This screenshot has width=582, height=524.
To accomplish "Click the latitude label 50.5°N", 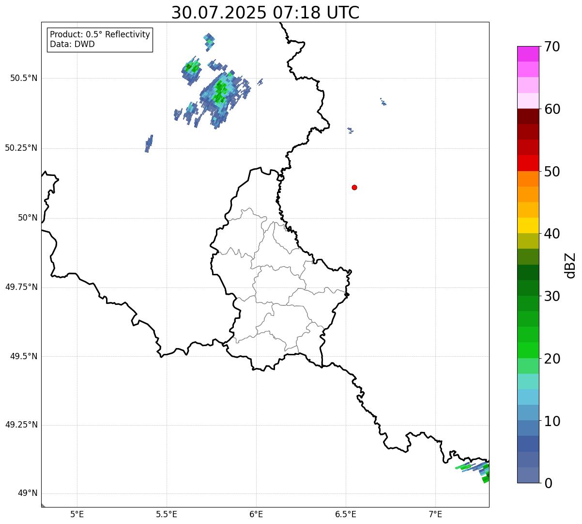I will pyautogui.click(x=24, y=78).
